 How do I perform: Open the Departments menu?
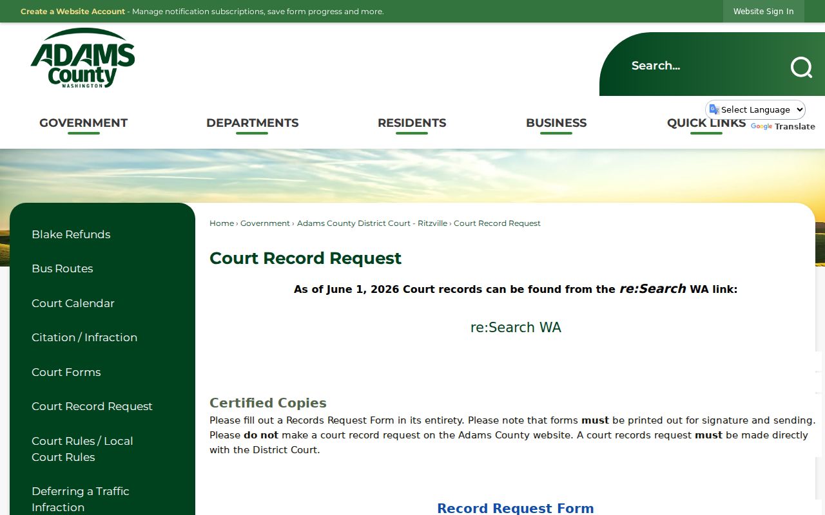tap(252, 123)
